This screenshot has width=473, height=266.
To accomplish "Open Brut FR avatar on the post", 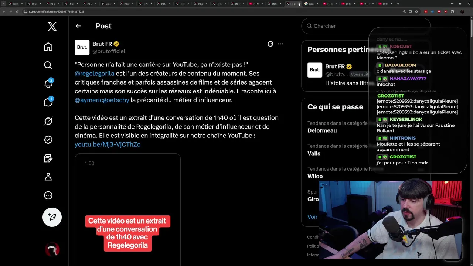I will (x=82, y=47).
